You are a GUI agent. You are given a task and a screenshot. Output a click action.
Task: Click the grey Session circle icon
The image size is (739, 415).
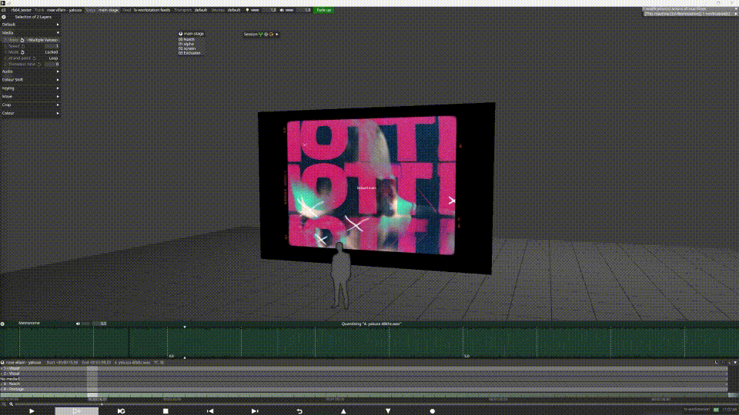point(266,35)
